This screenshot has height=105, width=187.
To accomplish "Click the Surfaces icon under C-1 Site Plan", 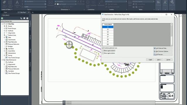I will pos(6,31).
